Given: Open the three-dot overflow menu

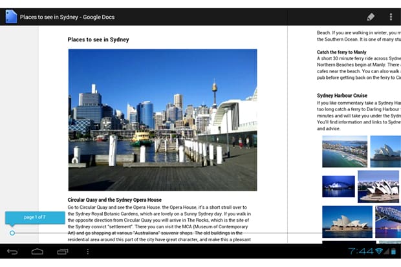Looking at the screenshot, I should [x=391, y=17].
